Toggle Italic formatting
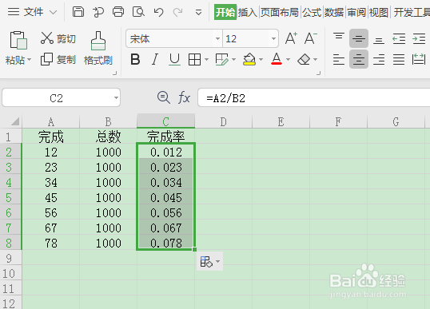430x309 pixels. 155,59
